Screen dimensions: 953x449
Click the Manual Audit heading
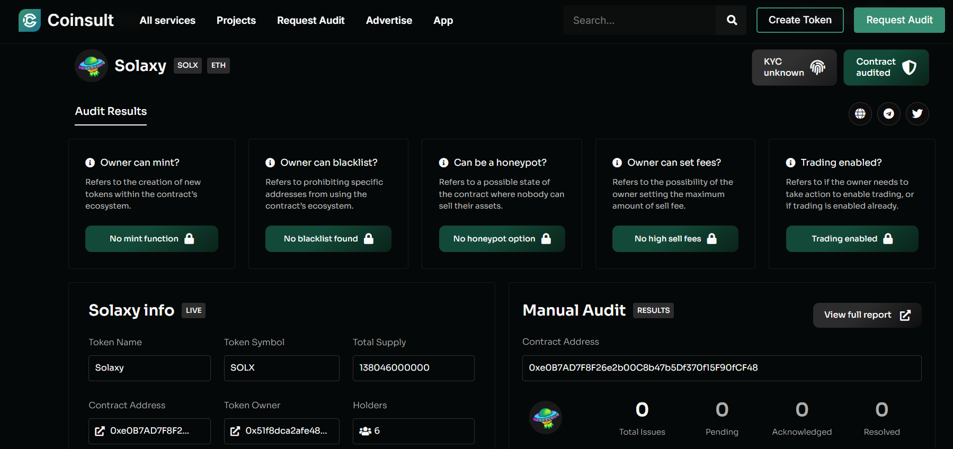click(574, 310)
